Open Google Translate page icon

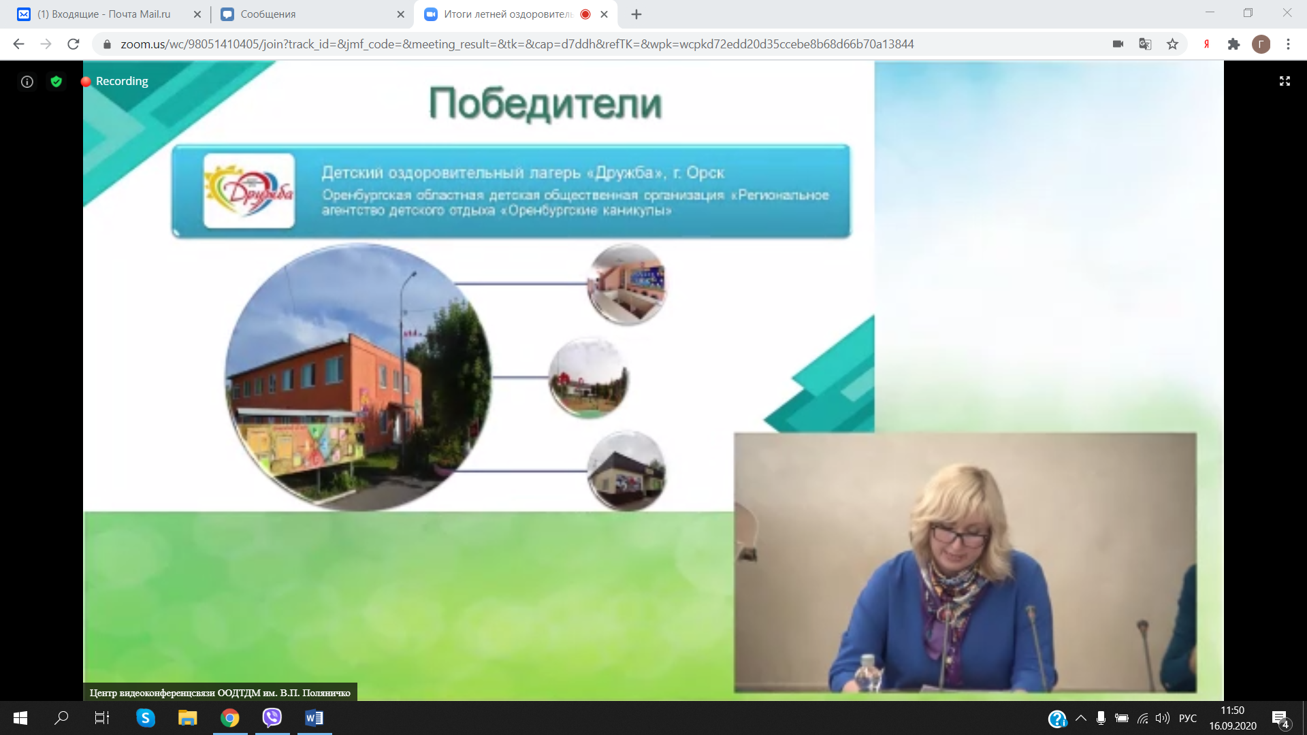(x=1145, y=44)
